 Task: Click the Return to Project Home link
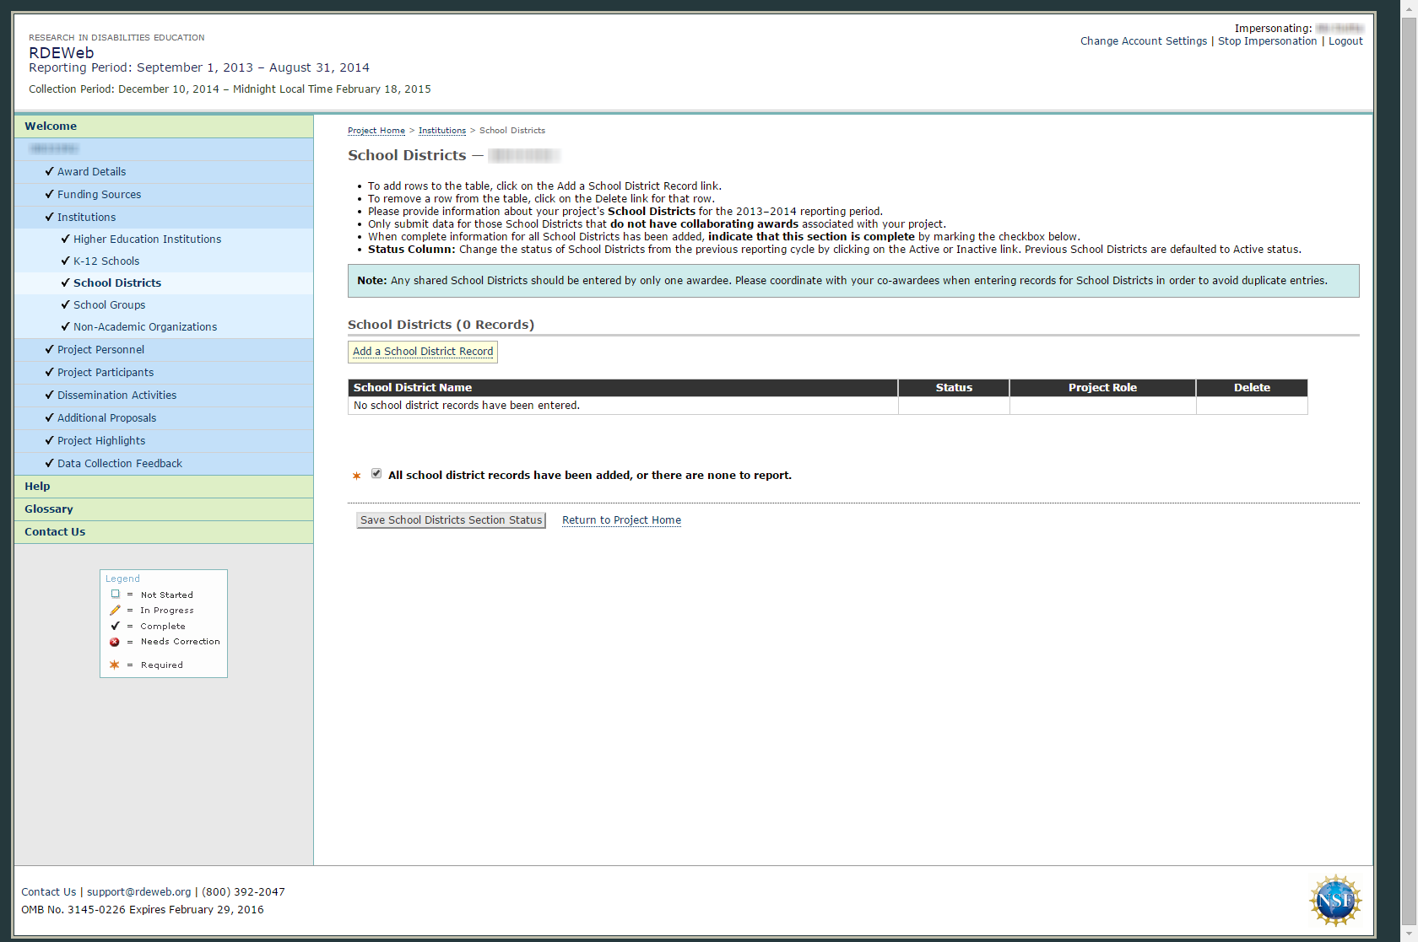[x=621, y=520]
